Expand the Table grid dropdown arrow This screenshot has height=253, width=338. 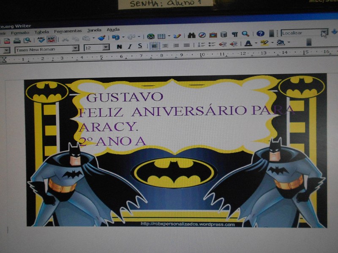tap(169, 35)
